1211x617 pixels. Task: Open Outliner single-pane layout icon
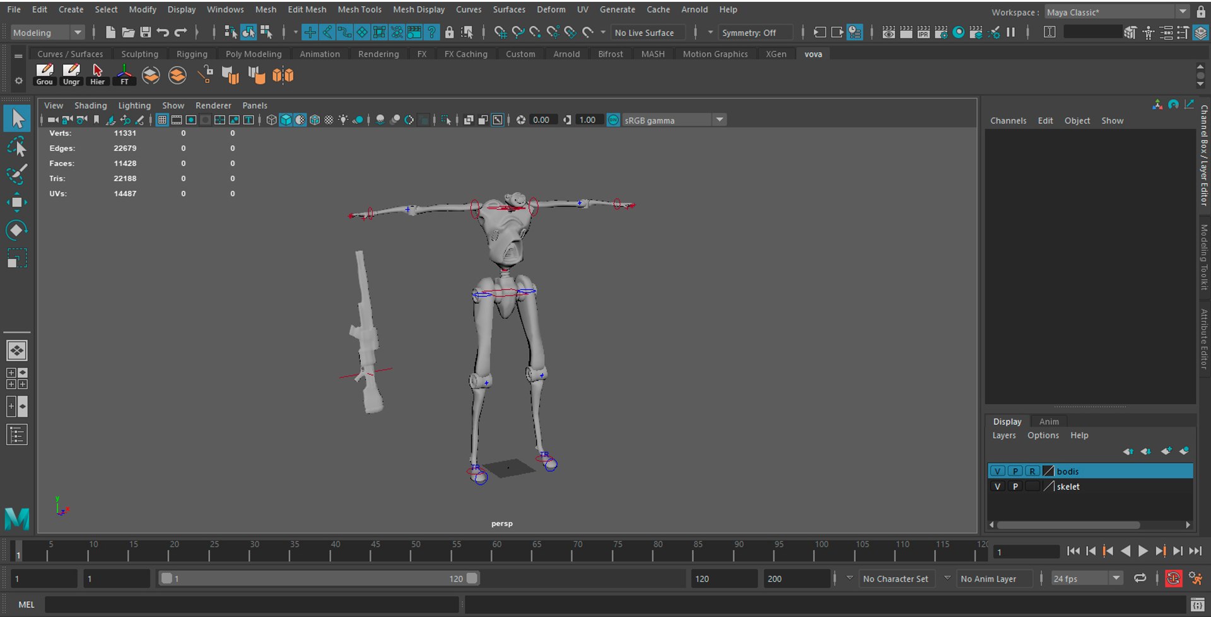click(17, 435)
